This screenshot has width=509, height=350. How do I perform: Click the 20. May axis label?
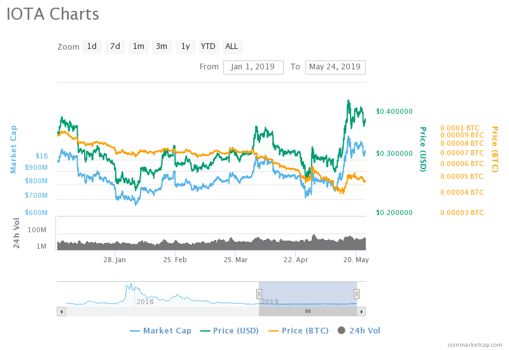356,260
